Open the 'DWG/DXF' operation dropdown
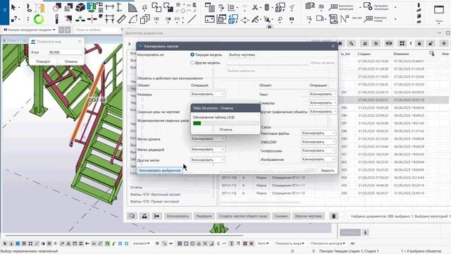Viewport: 451px width, 254px height. point(319,142)
